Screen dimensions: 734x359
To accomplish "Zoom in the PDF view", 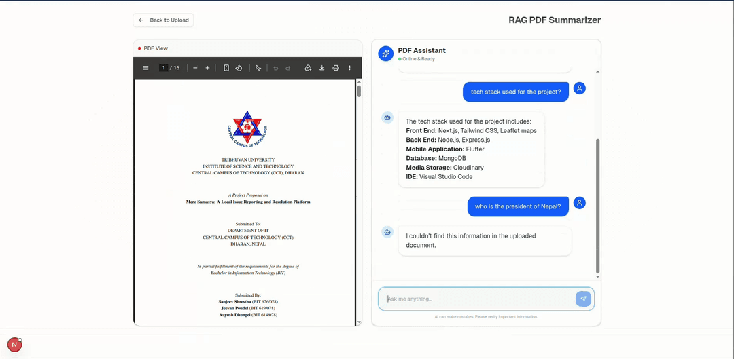I will (207, 68).
